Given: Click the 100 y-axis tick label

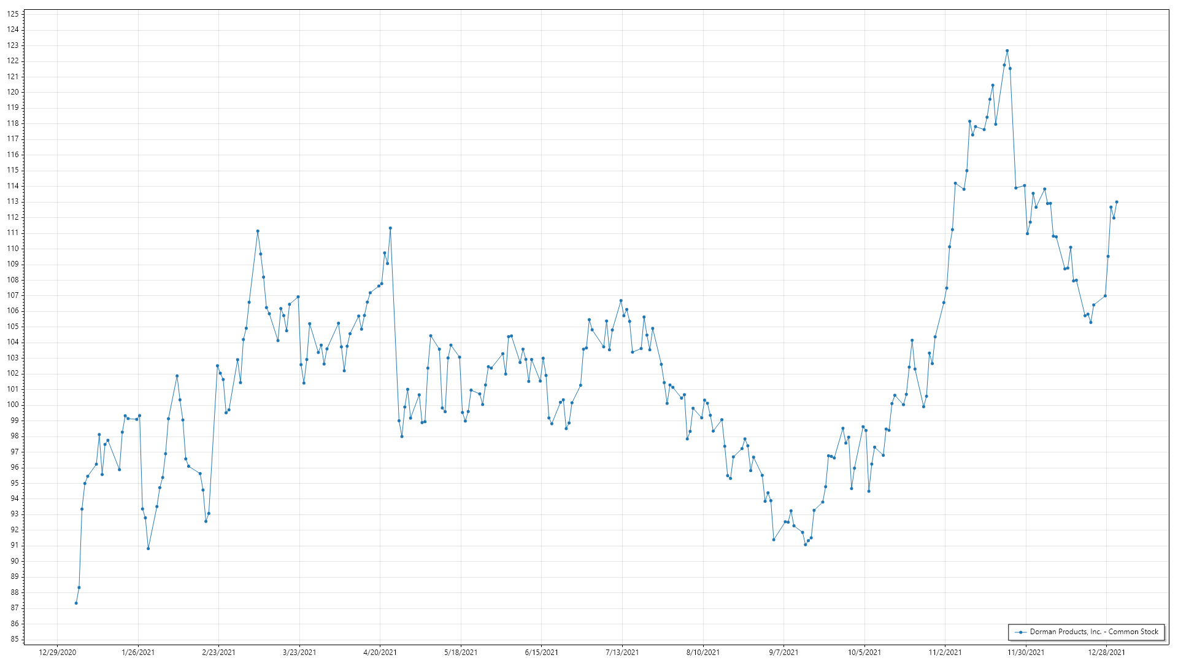Looking at the screenshot, I should pyautogui.click(x=13, y=405).
